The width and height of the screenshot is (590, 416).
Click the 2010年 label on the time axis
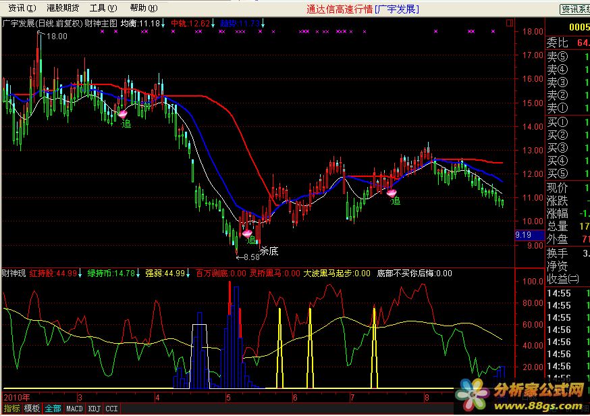point(16,398)
